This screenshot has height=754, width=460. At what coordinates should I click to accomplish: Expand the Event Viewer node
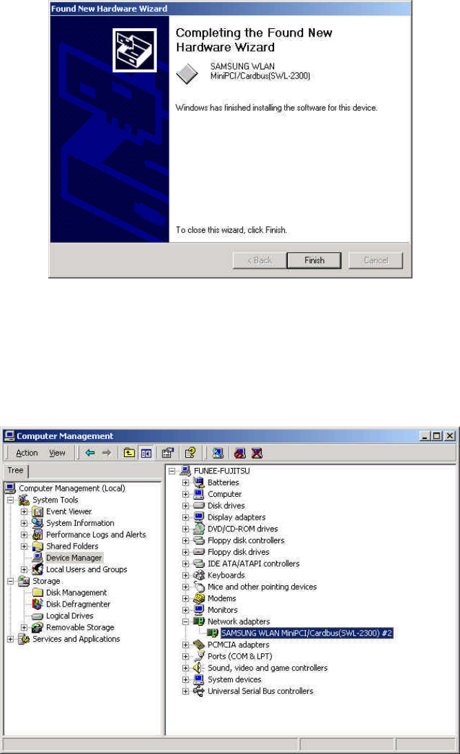24,511
